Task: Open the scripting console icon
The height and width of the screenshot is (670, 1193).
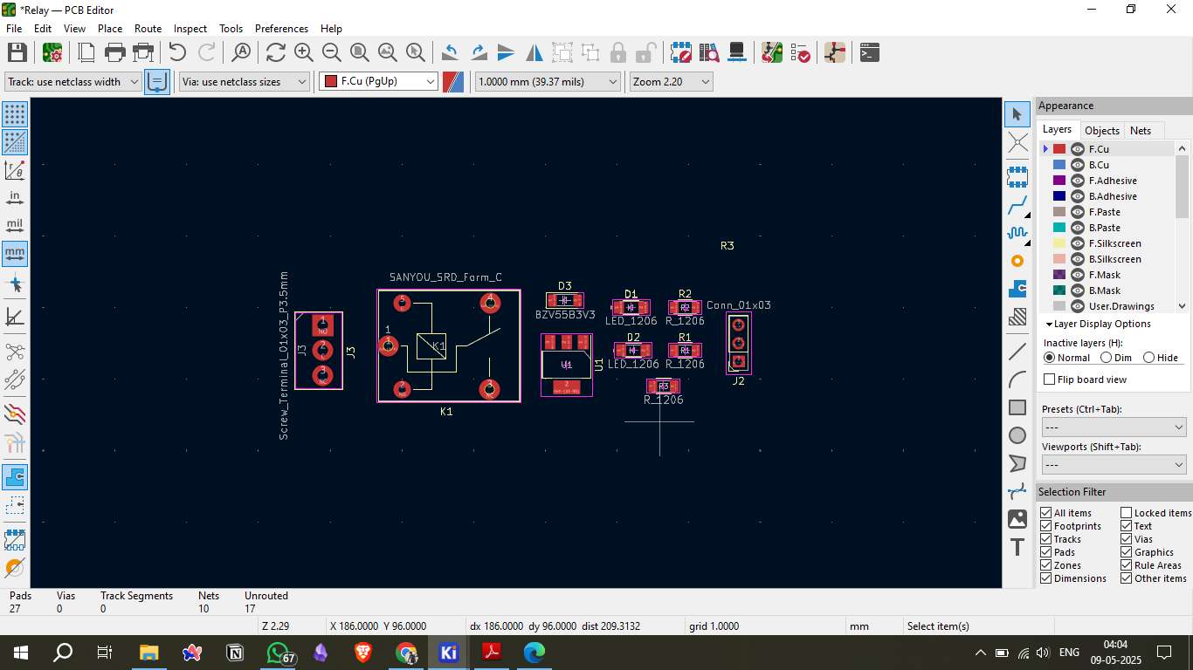Action: coord(870,52)
